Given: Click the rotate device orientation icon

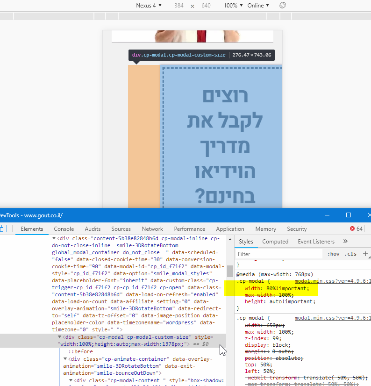Looking at the screenshot, I should coord(283,6).
